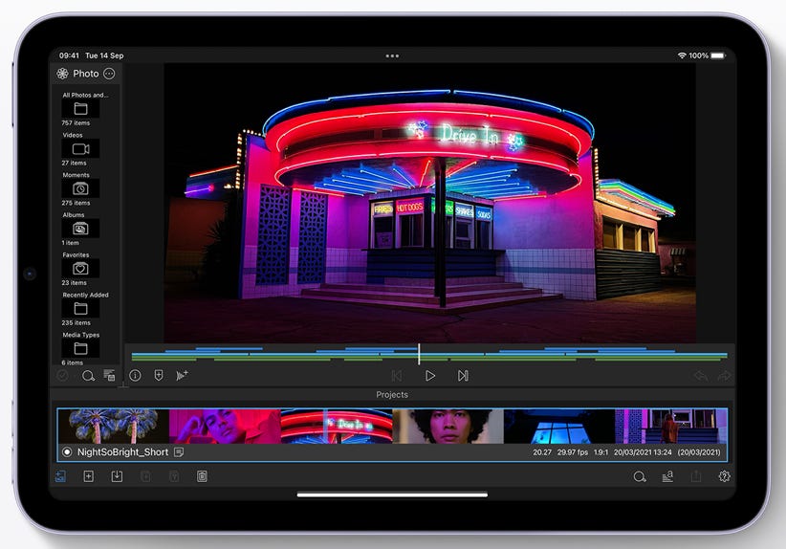The width and height of the screenshot is (786, 549).
Task: Create a new project with the plus icon
Action: pyautogui.click(x=88, y=476)
